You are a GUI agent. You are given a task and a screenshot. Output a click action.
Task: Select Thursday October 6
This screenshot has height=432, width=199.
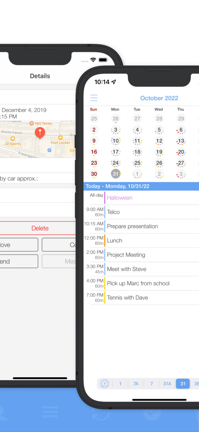[x=181, y=130]
